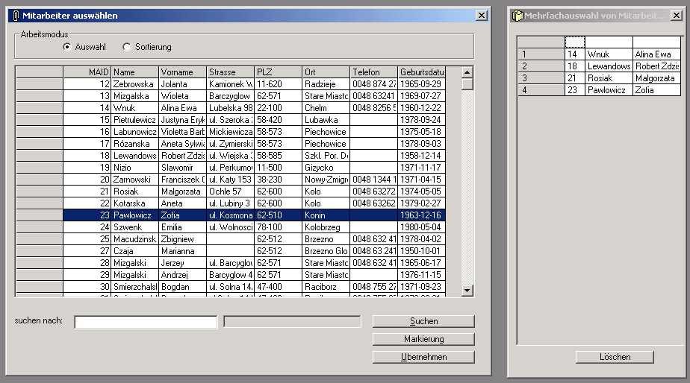Click the Ort column header
The image size is (690, 383).
click(326, 72)
